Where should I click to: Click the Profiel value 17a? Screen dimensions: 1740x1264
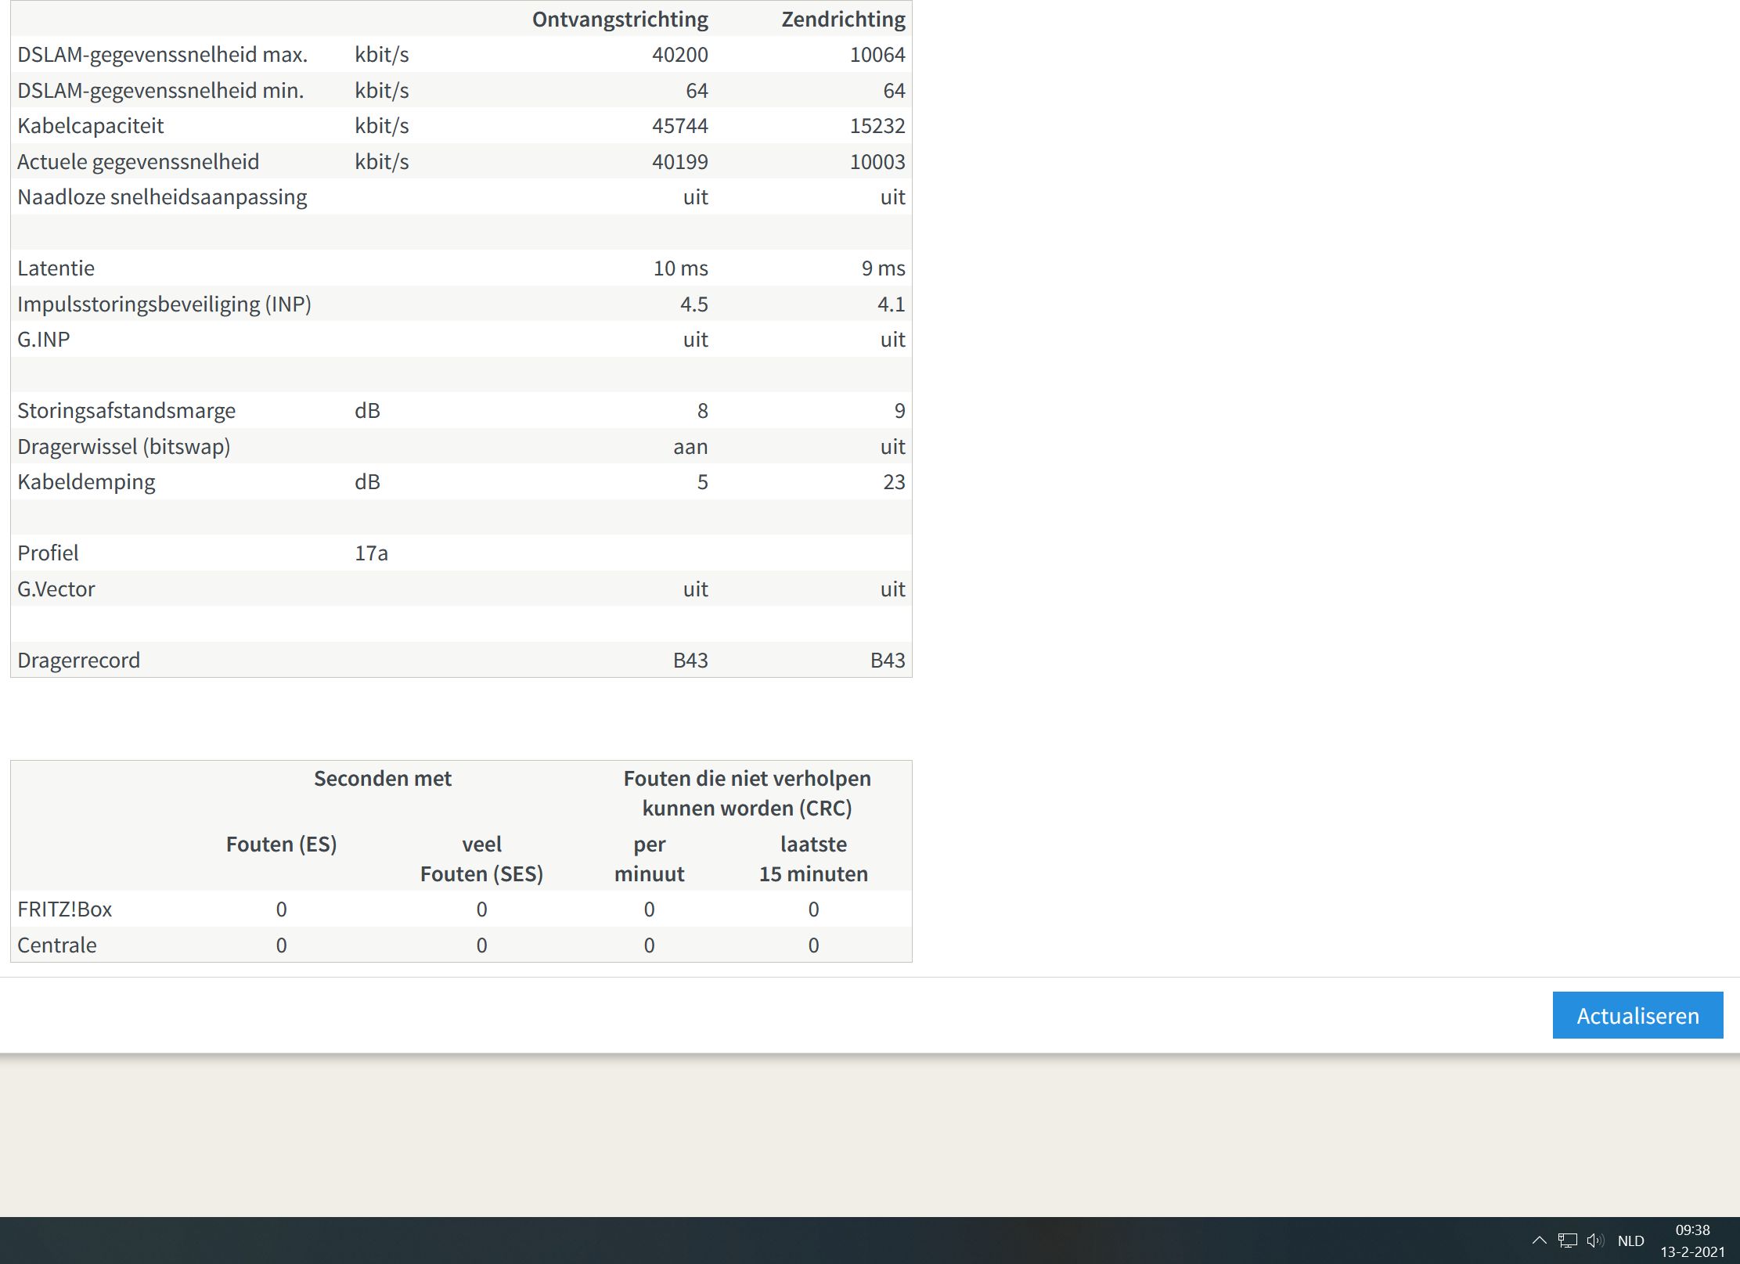(371, 553)
